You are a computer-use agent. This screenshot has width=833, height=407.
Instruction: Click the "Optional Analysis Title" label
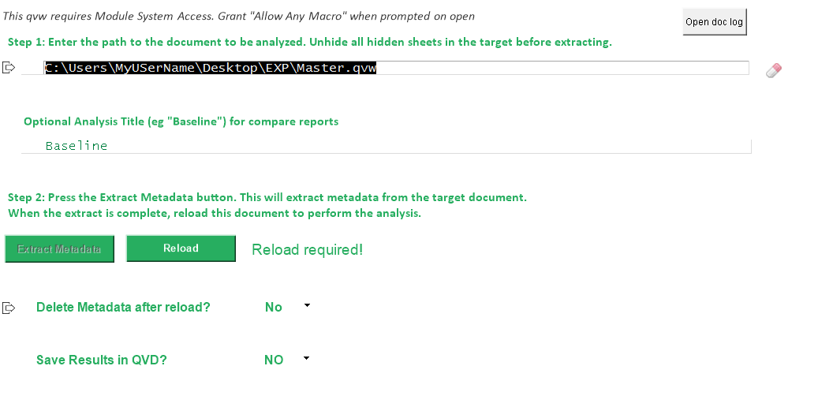pyautogui.click(x=181, y=121)
